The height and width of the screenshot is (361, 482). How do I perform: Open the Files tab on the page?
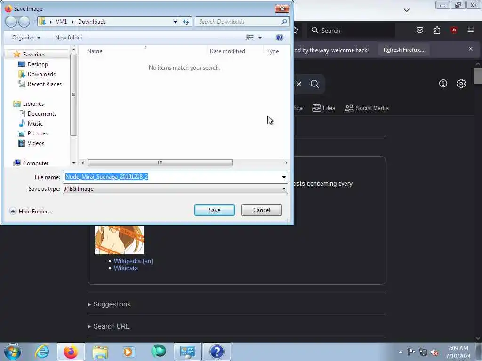[x=324, y=108]
